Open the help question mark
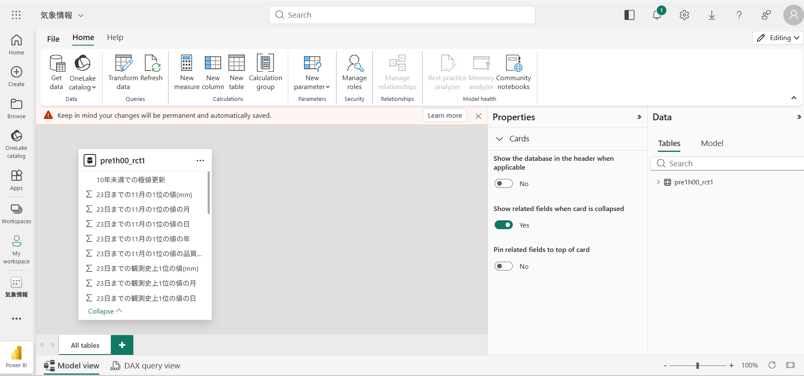The height and width of the screenshot is (376, 804). [x=739, y=15]
